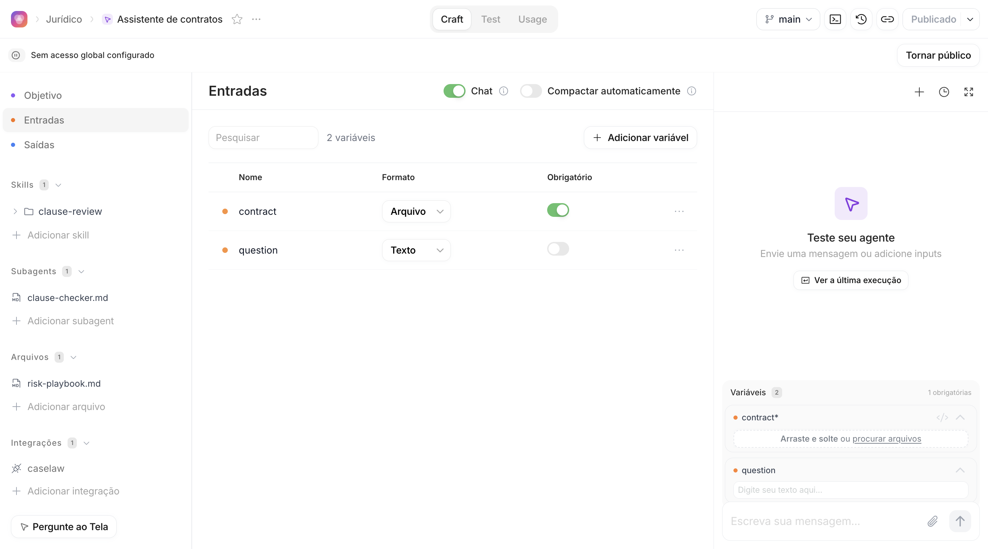Turn on required toggle for question
Image resolution: width=988 pixels, height=549 pixels.
[x=558, y=249]
